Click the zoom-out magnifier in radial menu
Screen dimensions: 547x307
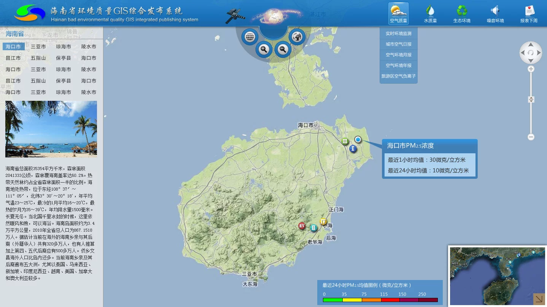(x=283, y=49)
